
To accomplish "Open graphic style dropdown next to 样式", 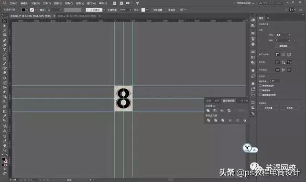I will 147,10.
